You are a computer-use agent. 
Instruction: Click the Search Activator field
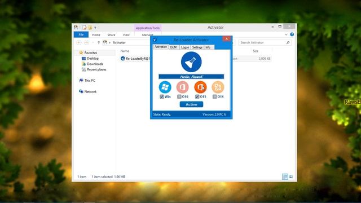pyautogui.click(x=265, y=43)
